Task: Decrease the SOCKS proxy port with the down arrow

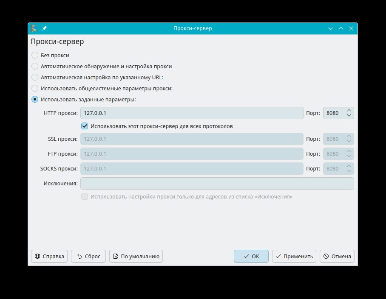Action: tap(349, 171)
